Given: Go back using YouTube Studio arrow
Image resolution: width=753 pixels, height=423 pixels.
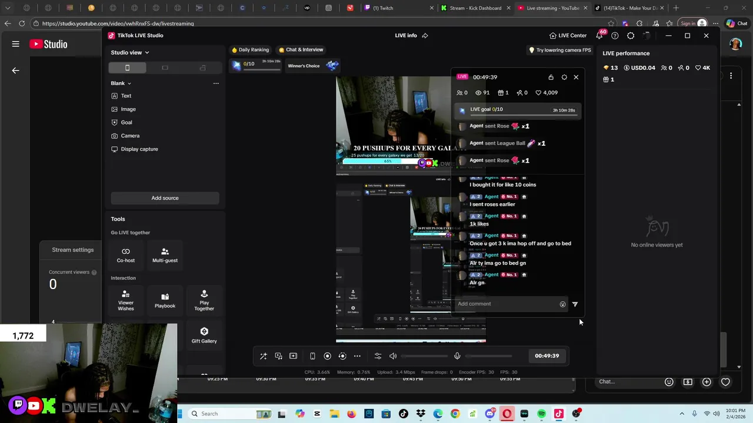Looking at the screenshot, I should tap(16, 70).
